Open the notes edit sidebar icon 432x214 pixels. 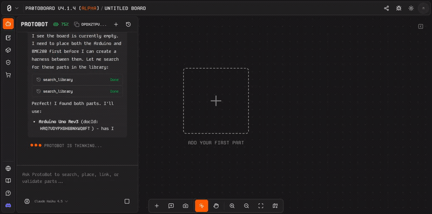coord(8,38)
